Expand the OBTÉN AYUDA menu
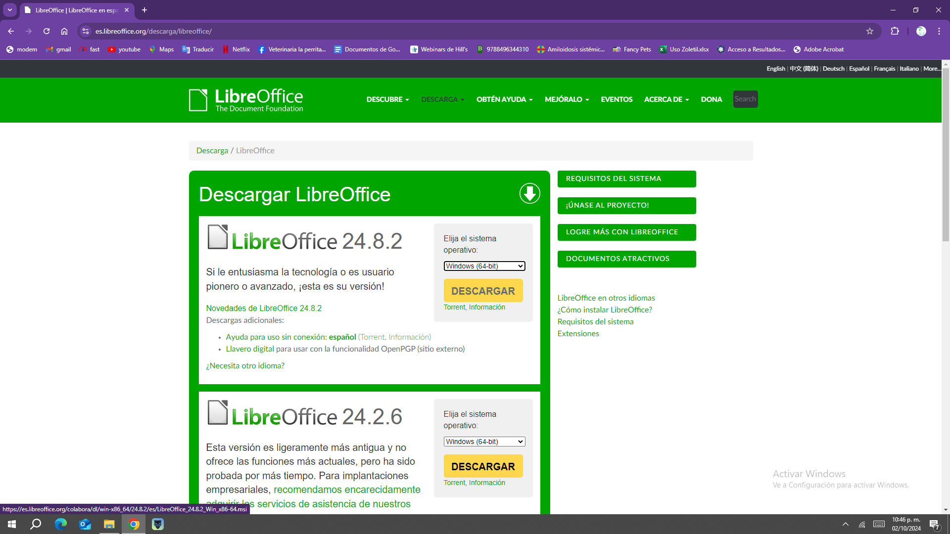The width and height of the screenshot is (950, 534). (x=504, y=99)
